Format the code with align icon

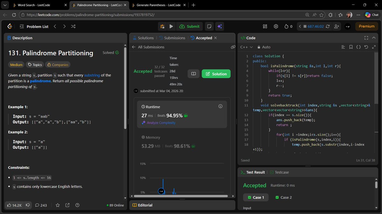(x=343, y=47)
